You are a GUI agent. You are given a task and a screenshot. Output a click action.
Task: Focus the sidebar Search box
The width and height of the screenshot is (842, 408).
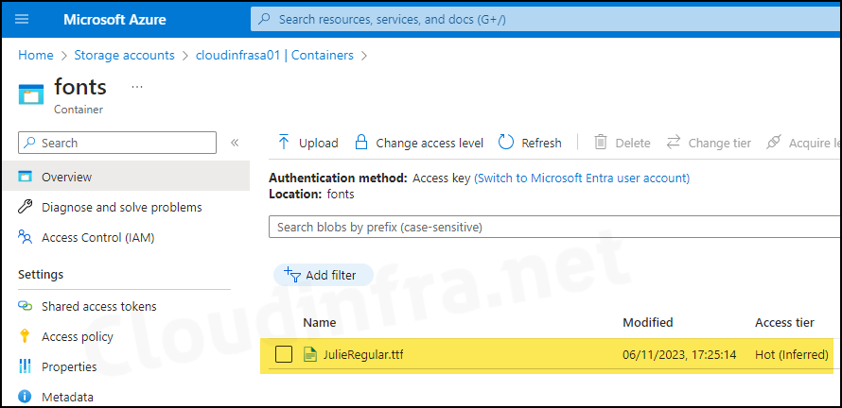click(x=117, y=143)
